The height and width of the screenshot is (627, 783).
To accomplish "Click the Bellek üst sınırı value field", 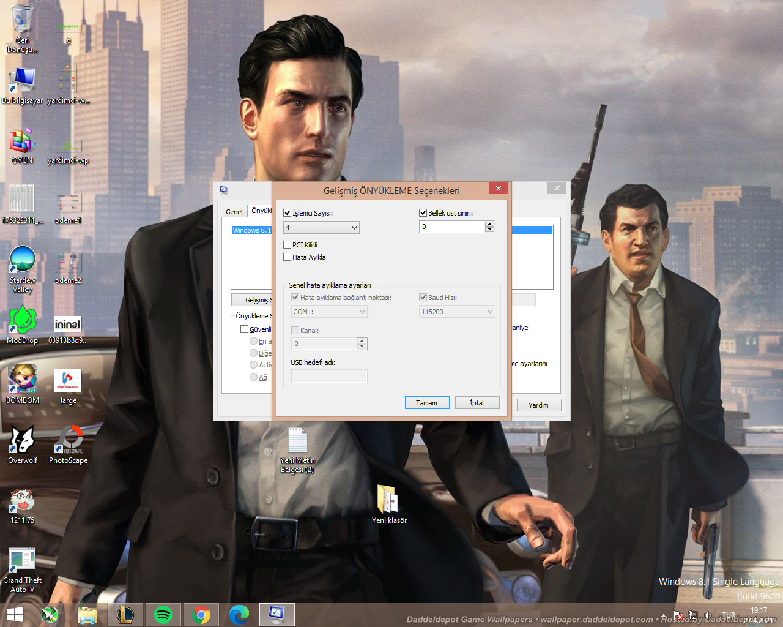I will click(x=452, y=227).
